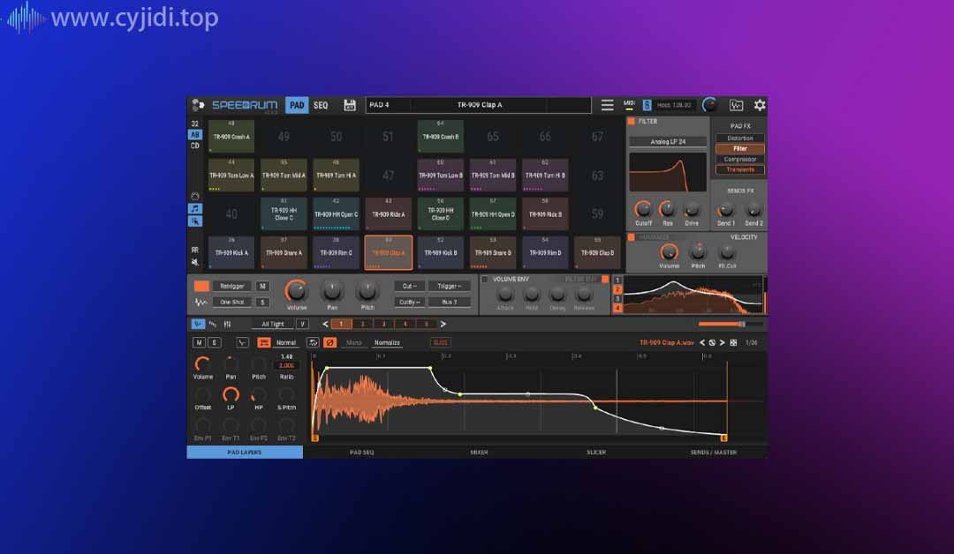Viewport: 954px width, 554px height.
Task: Open settings gear icon
Action: click(760, 105)
